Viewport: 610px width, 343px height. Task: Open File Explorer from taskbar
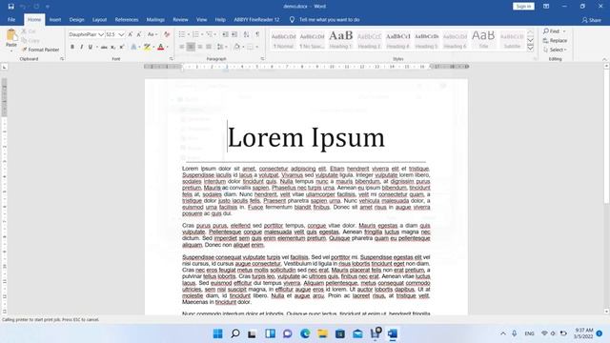click(x=322, y=333)
